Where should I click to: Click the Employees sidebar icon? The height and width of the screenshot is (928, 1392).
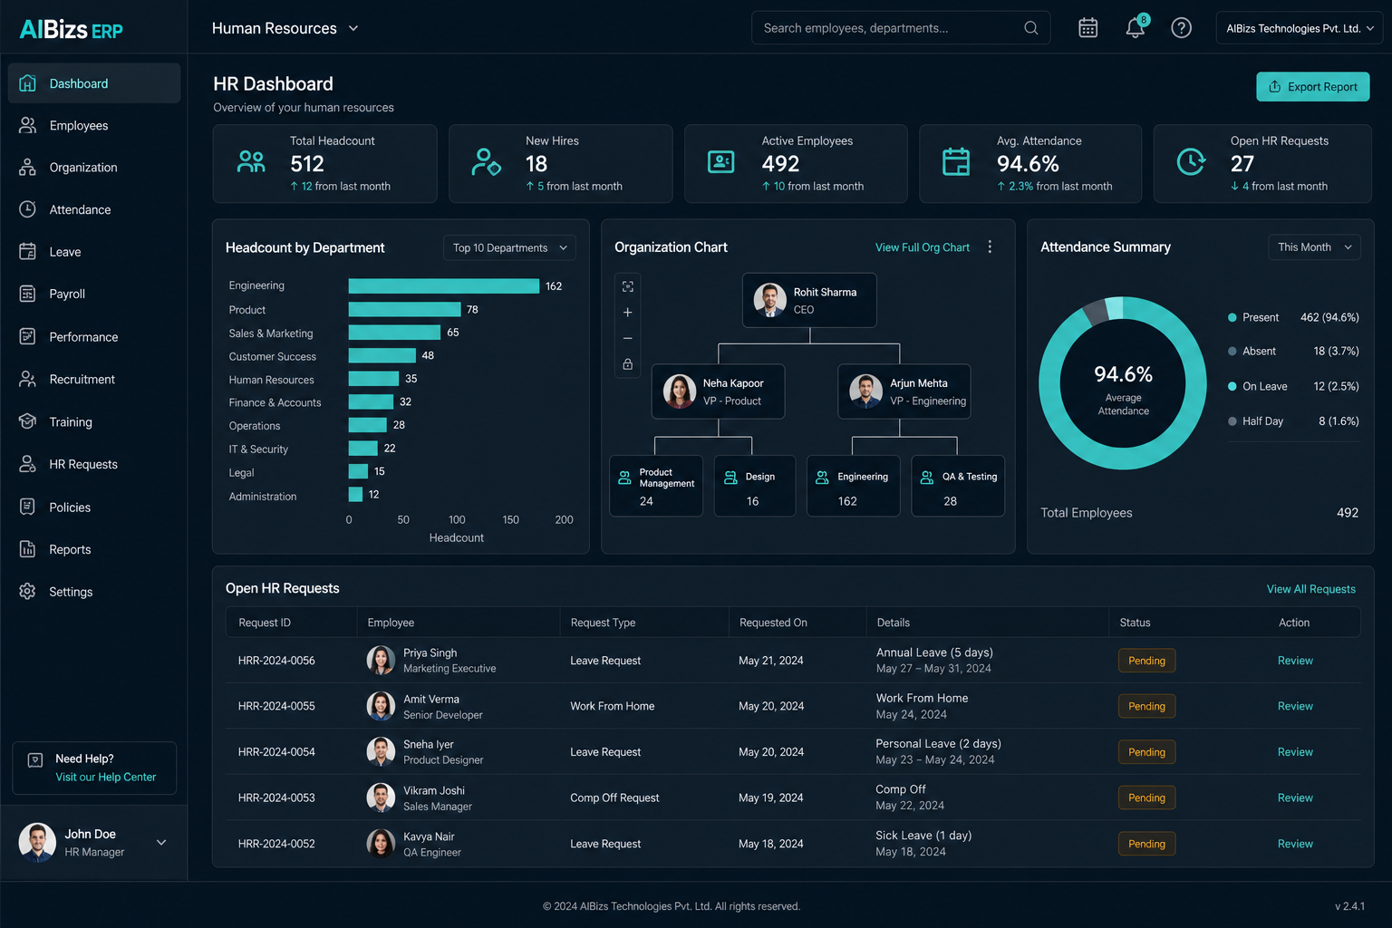[28, 125]
